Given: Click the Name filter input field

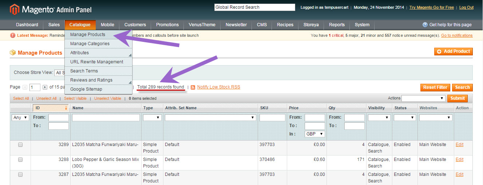Looking at the screenshot, I should point(106,118).
